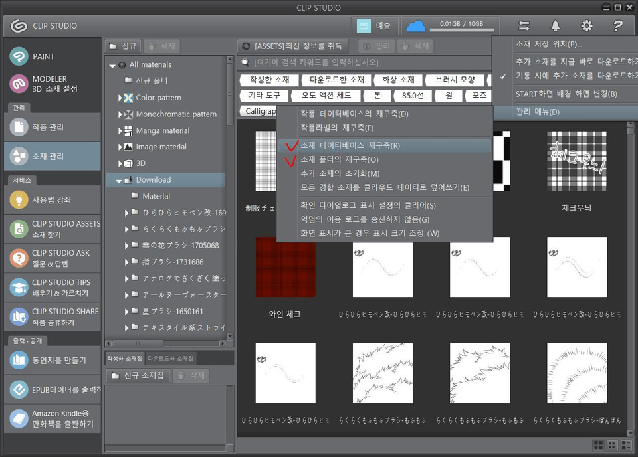Click the 신규 소재집 button
Viewport: 638px width, 457px height.
(x=138, y=375)
